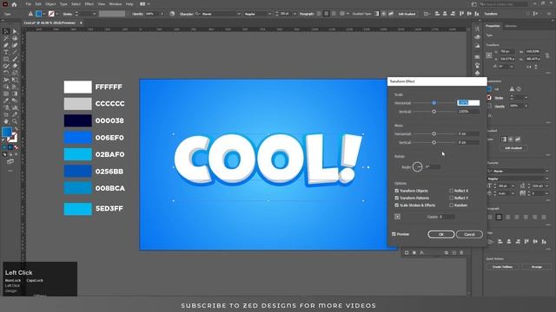The image size is (556, 312).
Task: Open the Window menu
Action: [115, 4]
